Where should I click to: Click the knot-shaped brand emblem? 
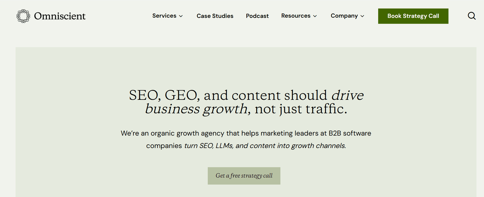pos(23,16)
